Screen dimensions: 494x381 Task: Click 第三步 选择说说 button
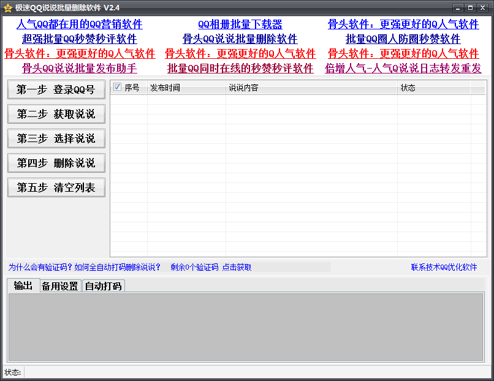56,138
